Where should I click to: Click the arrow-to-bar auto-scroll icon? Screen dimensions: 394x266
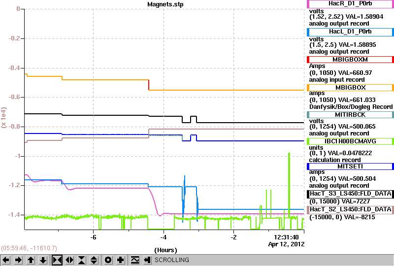[147, 260]
